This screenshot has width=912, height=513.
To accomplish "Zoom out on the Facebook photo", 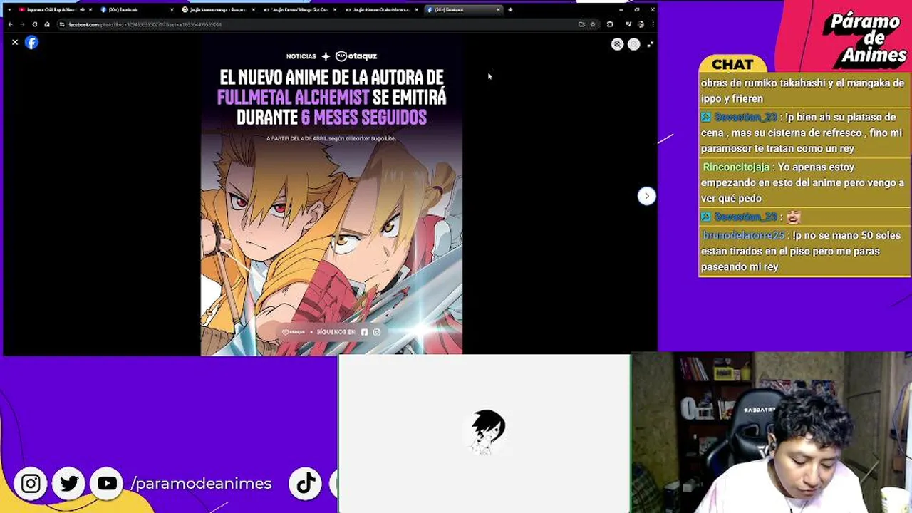I will tap(633, 44).
